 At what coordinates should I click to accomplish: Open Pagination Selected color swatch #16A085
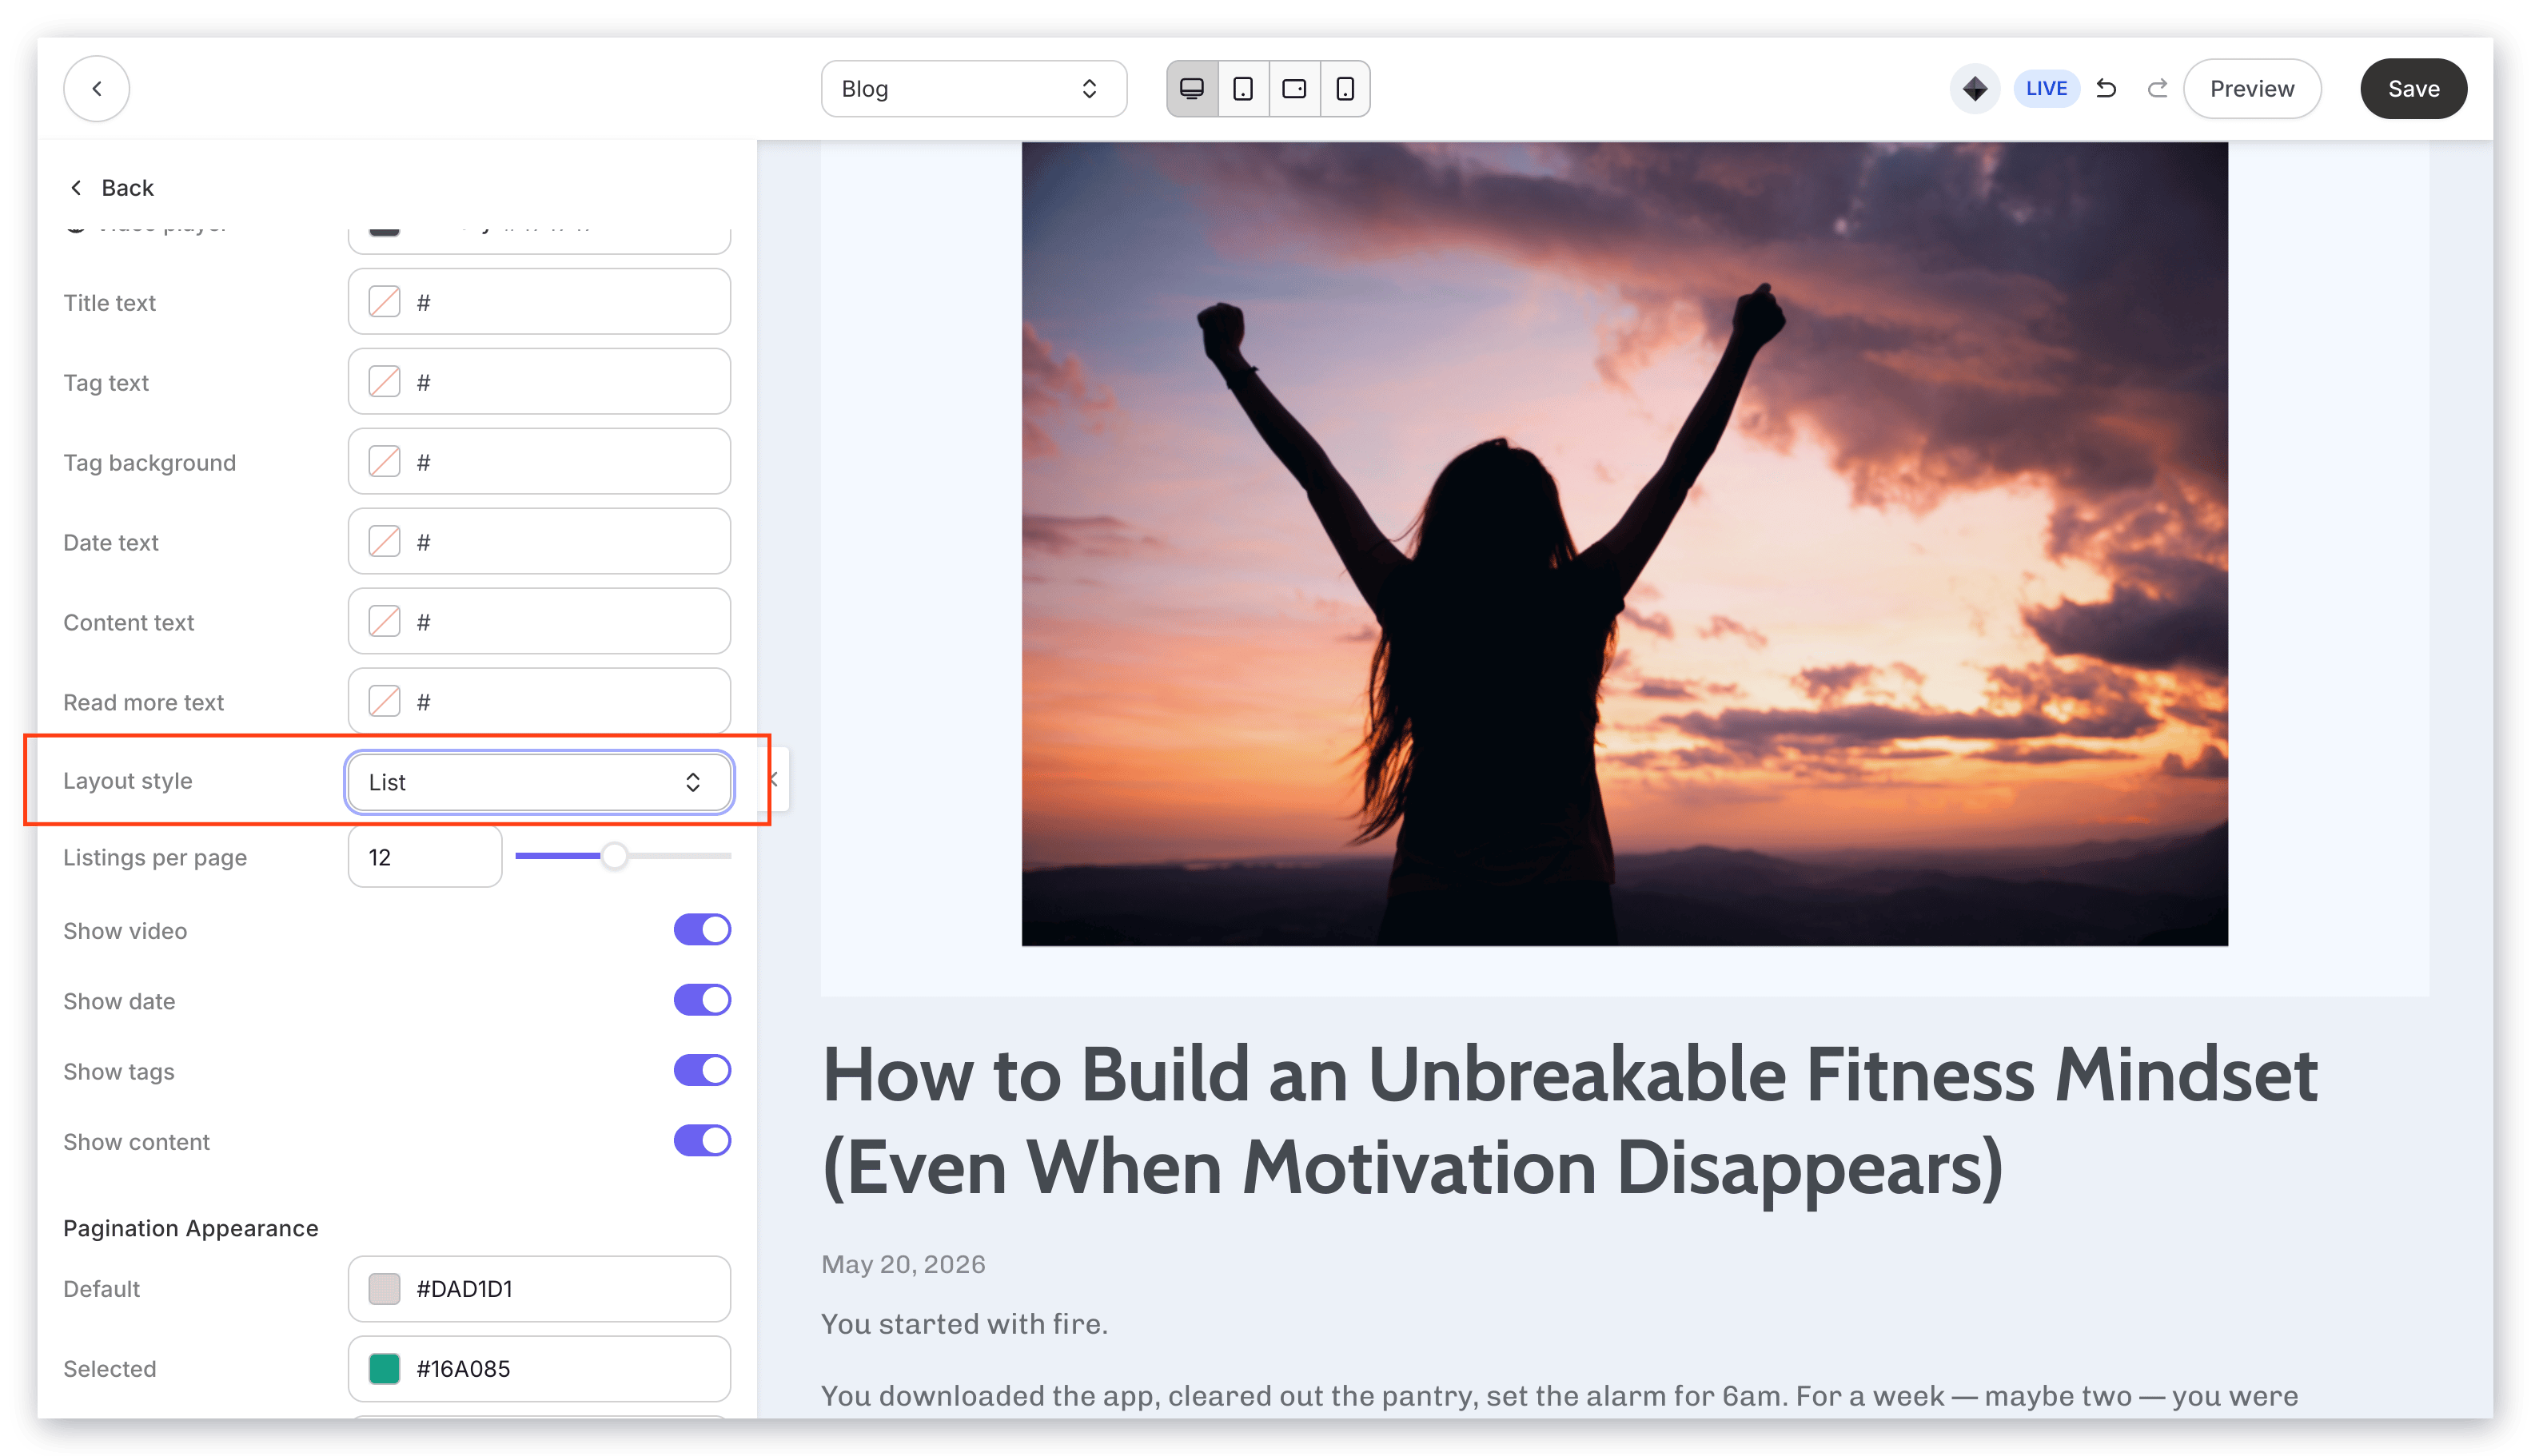point(385,1369)
